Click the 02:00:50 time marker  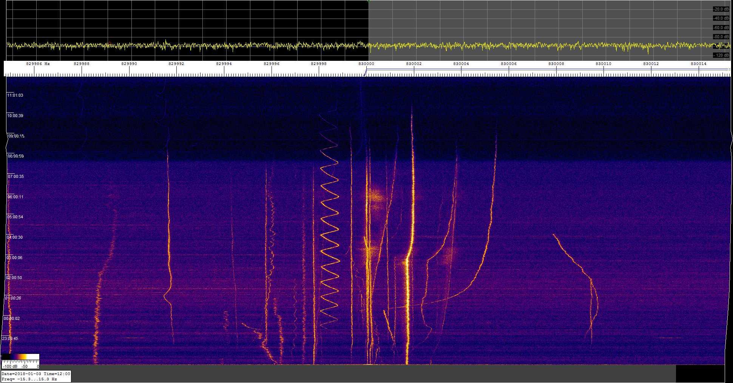point(14,278)
